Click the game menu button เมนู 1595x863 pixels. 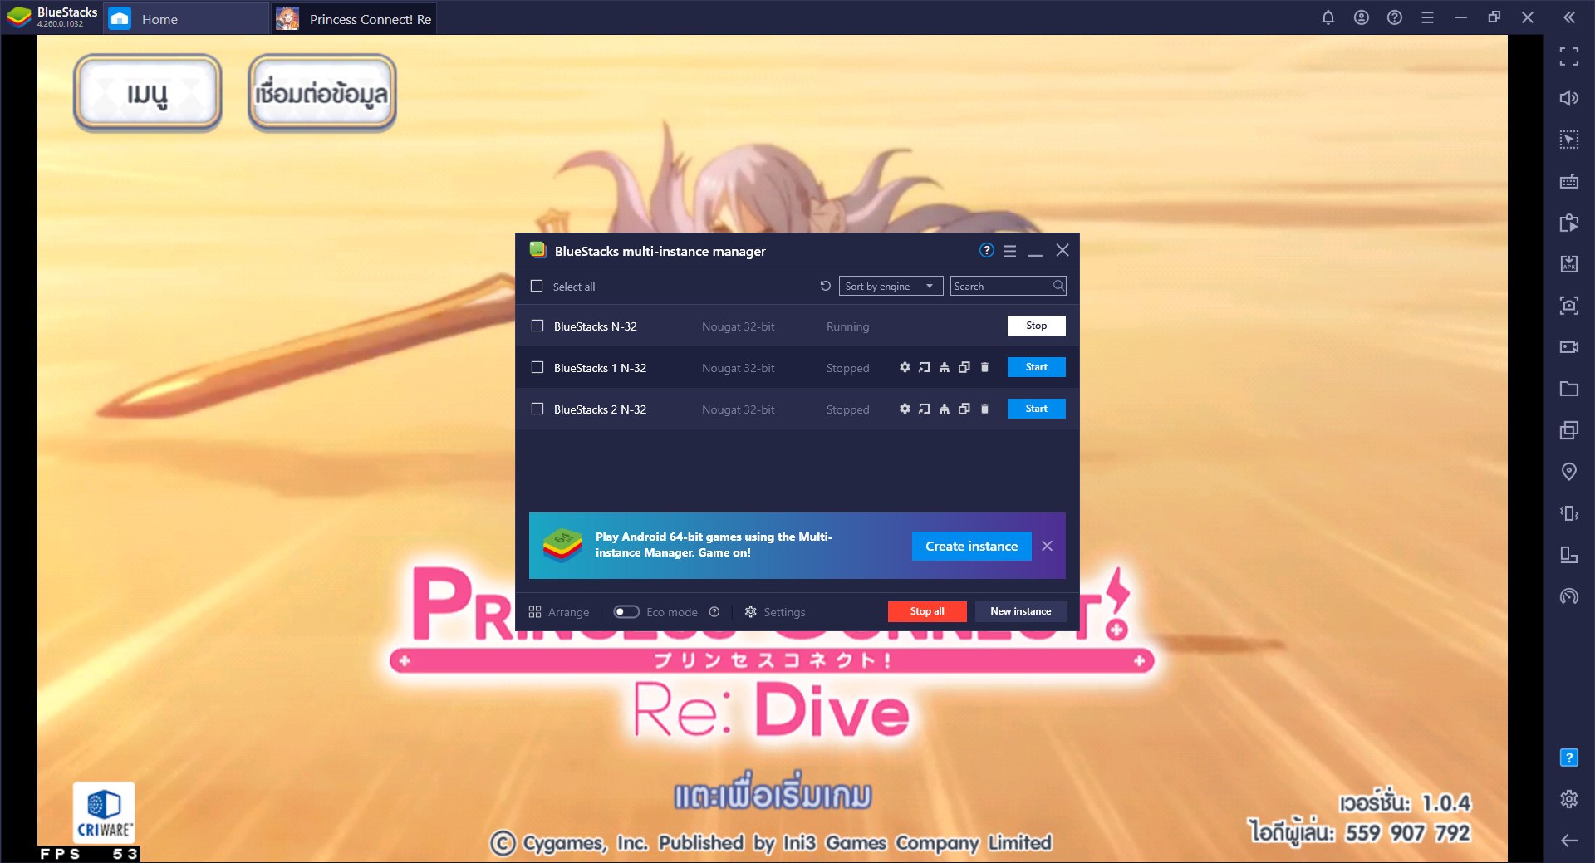[148, 93]
